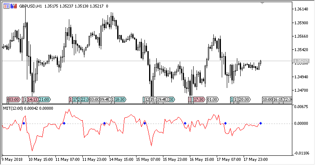Click the leftmost blue diamond on MIT indicator
This screenshot has height=165, width=315.
tap(24, 124)
